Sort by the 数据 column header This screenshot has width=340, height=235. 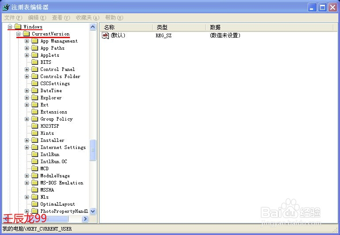(x=269, y=27)
